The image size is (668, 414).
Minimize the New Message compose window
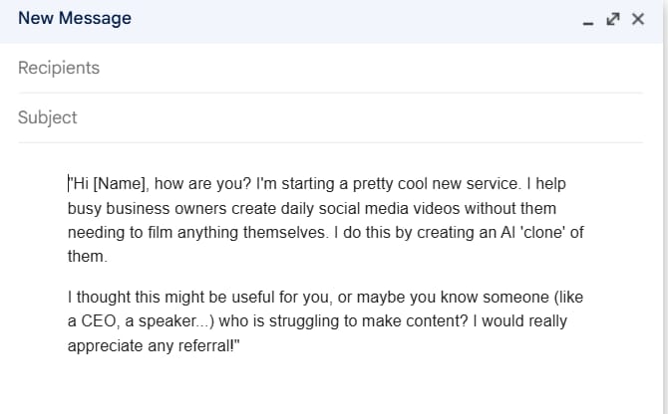[589, 20]
